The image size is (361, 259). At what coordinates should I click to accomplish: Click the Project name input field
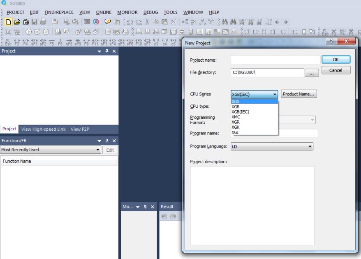tap(275, 60)
